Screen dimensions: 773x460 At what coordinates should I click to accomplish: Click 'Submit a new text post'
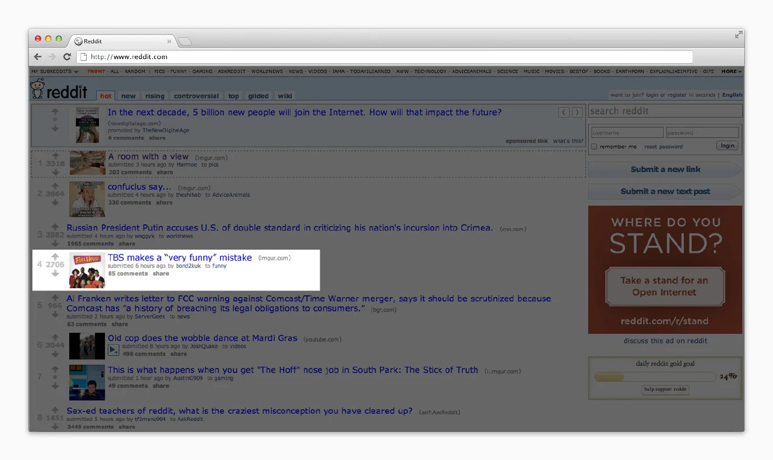(665, 191)
